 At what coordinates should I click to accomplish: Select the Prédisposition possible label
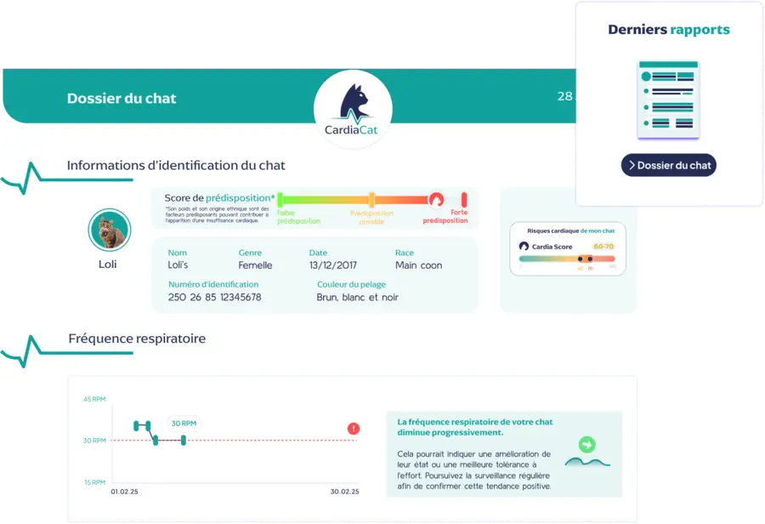tap(371, 217)
